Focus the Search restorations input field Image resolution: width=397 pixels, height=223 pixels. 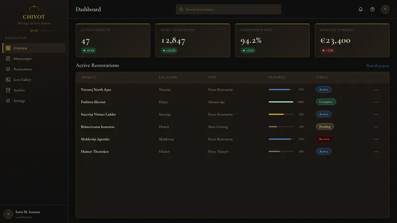(x=228, y=9)
